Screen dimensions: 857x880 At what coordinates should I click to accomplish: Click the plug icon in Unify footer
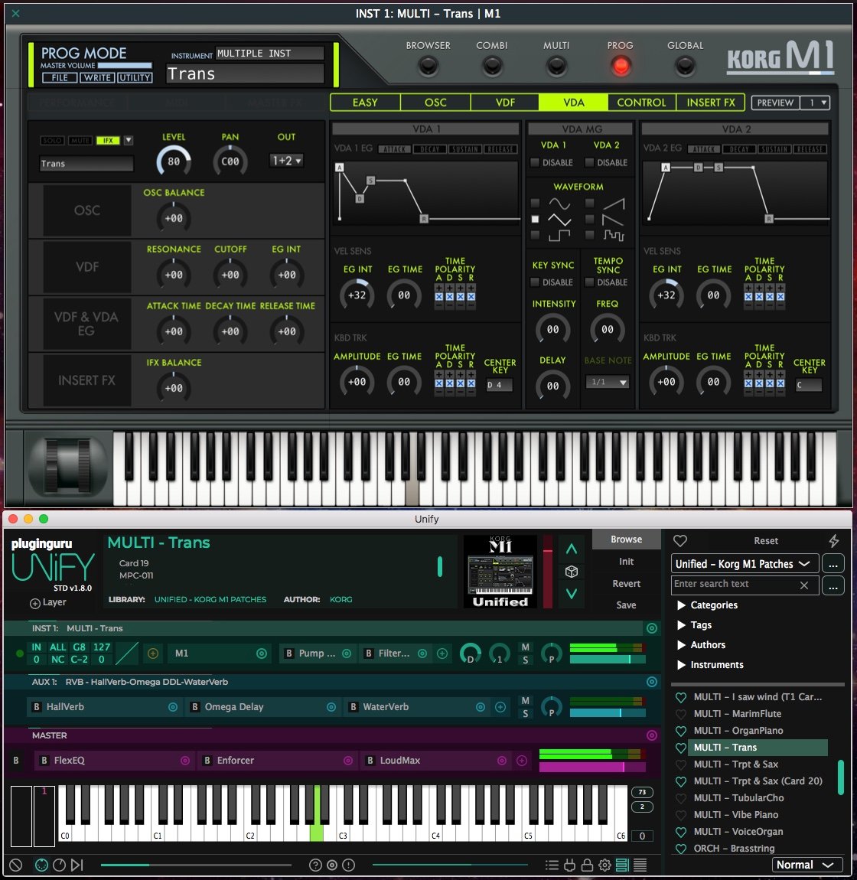pos(569,865)
